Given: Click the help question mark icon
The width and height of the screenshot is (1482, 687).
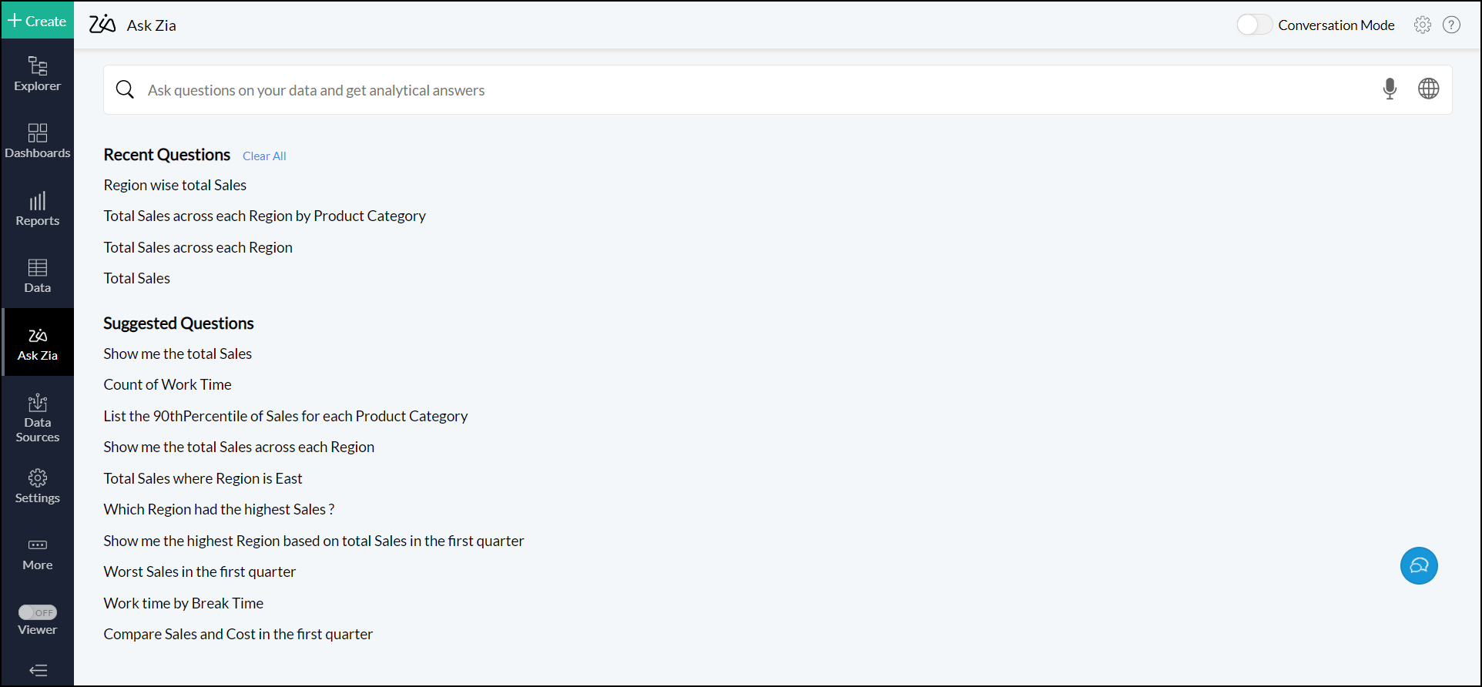Looking at the screenshot, I should (1451, 25).
